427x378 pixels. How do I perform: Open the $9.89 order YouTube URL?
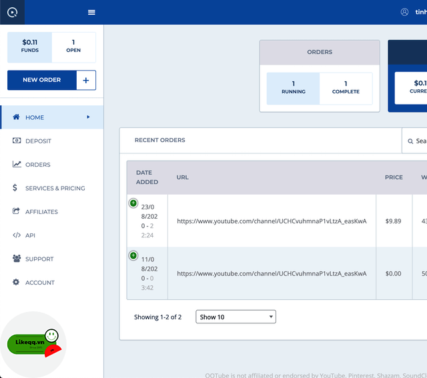[x=272, y=221]
